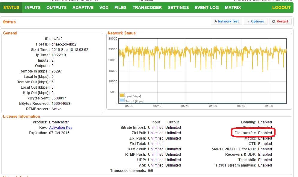This screenshot has width=298, height=177.
Task: Click the LOGOUT link
Action: pyautogui.click(x=281, y=7)
